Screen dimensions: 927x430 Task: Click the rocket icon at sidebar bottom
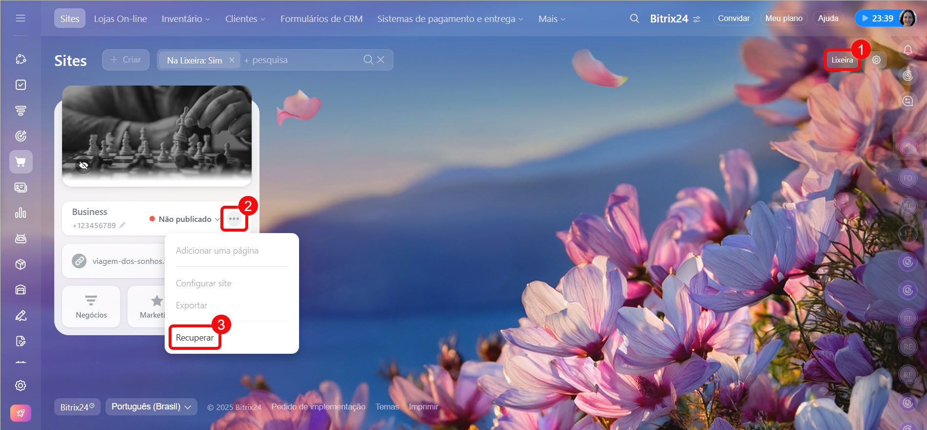[x=21, y=413]
